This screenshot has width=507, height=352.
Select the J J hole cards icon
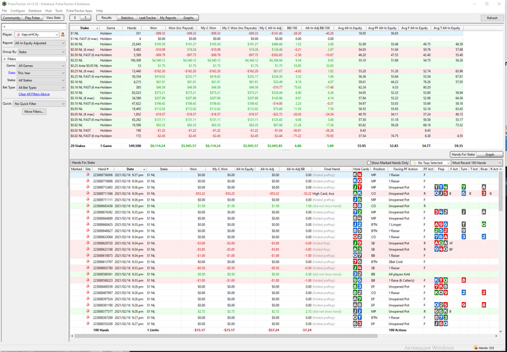(x=357, y=311)
